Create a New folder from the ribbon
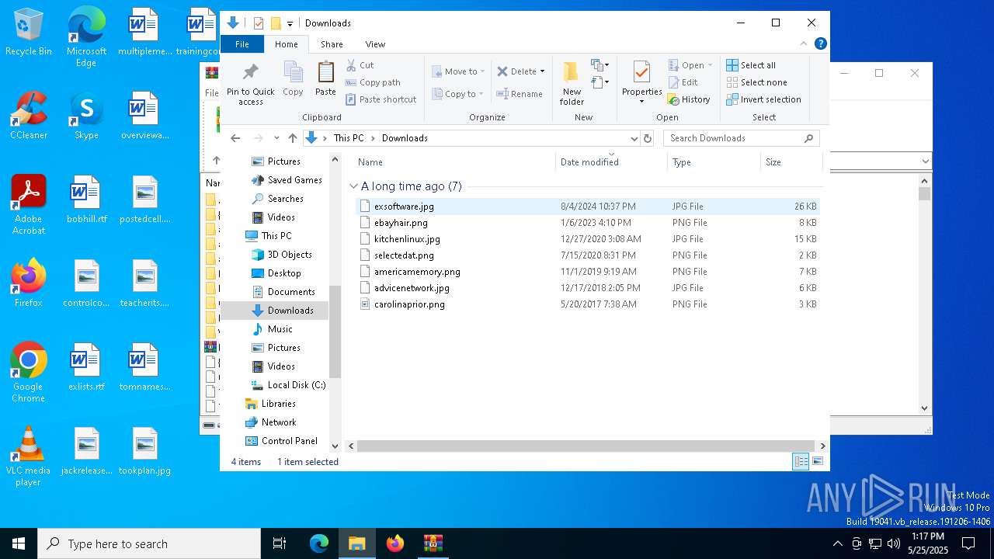Image resolution: width=994 pixels, height=559 pixels. 572,83
